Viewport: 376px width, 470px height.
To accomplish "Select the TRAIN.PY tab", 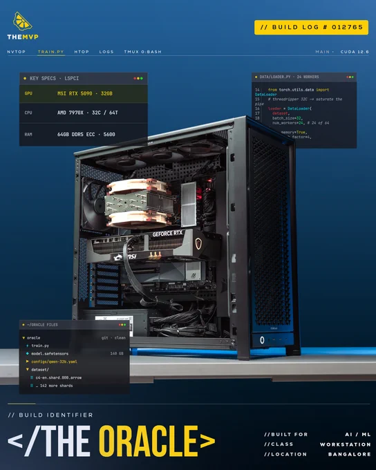I will (50, 52).
